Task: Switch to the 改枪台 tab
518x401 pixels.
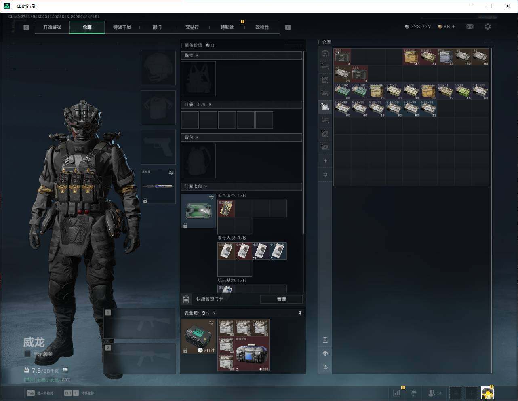Action: [262, 27]
